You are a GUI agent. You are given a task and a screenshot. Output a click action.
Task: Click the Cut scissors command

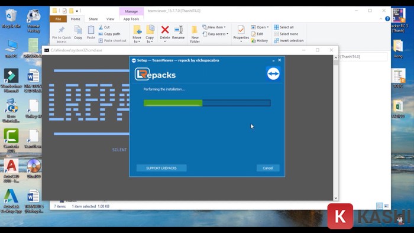(104, 27)
